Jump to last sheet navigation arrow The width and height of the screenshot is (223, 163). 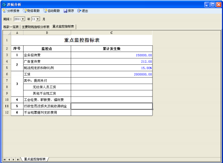tap(18, 159)
